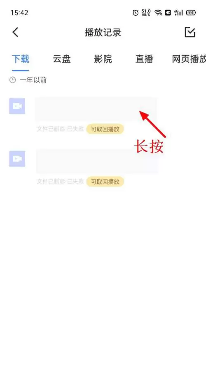
Task: Switch to the 影院 tab
Action: pos(103,59)
